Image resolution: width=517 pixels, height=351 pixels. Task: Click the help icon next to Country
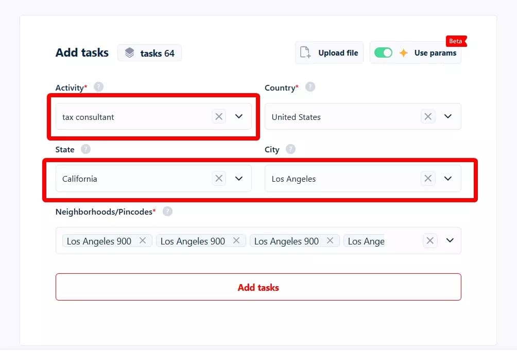tap(310, 87)
